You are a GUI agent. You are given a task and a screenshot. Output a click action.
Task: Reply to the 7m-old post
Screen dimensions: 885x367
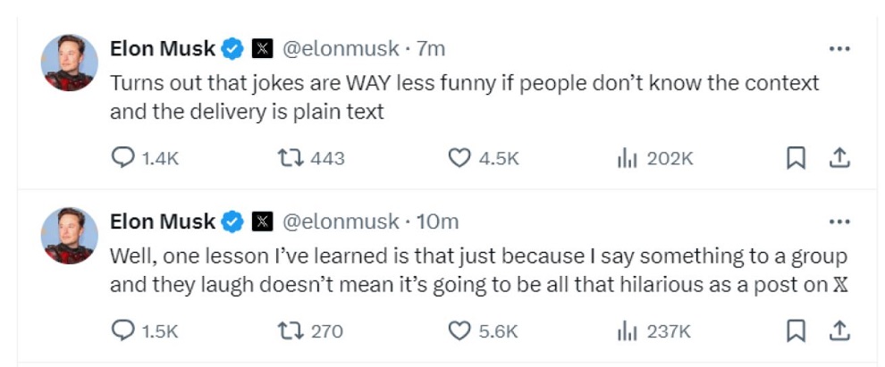[x=122, y=158]
